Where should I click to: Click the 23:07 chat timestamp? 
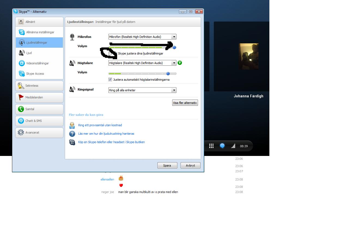click(239, 171)
